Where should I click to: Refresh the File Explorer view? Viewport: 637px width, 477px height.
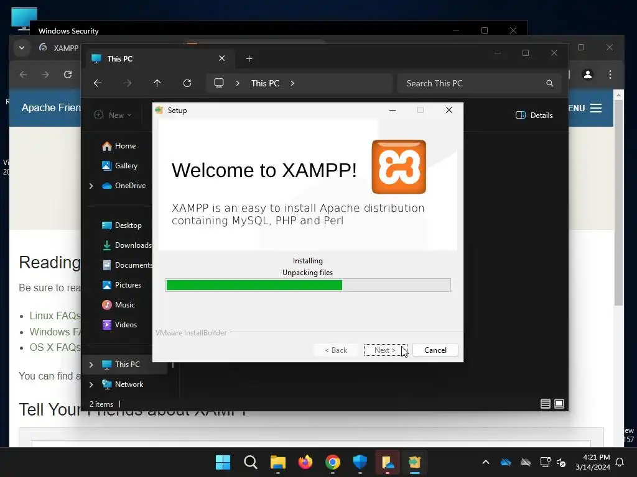tap(187, 83)
